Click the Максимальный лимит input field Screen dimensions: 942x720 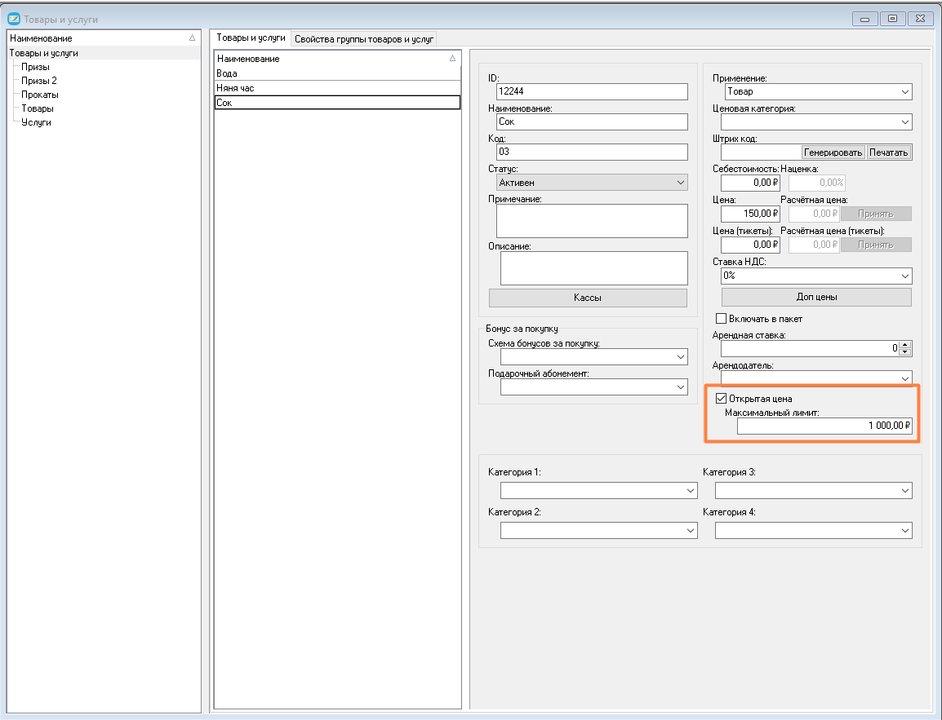pos(824,426)
